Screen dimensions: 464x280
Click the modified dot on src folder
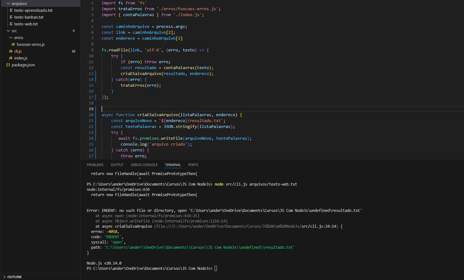(x=74, y=31)
